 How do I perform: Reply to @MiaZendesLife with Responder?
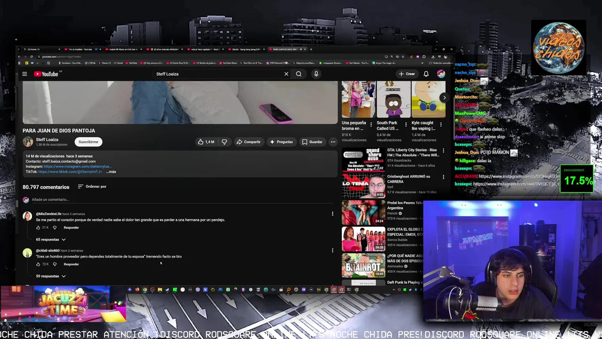tap(71, 227)
